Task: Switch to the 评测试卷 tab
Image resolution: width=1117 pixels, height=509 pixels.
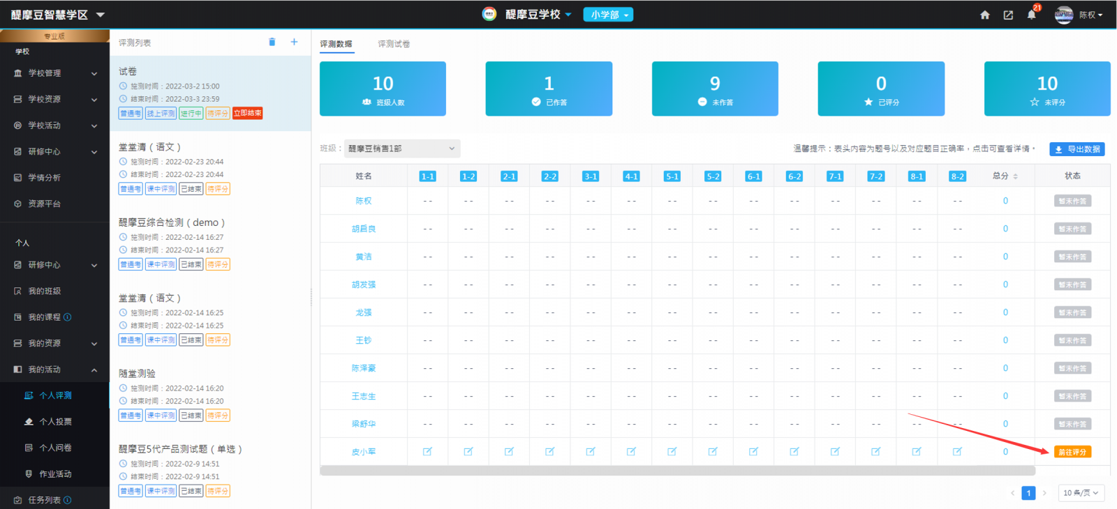Action: click(394, 44)
